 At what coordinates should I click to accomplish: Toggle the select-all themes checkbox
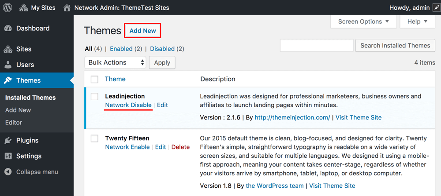coord(94,80)
